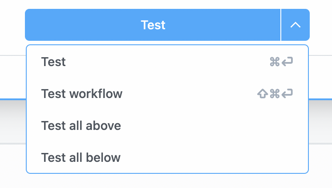Select Test all above option
Viewport: 332px width, 188px height.
pos(81,125)
